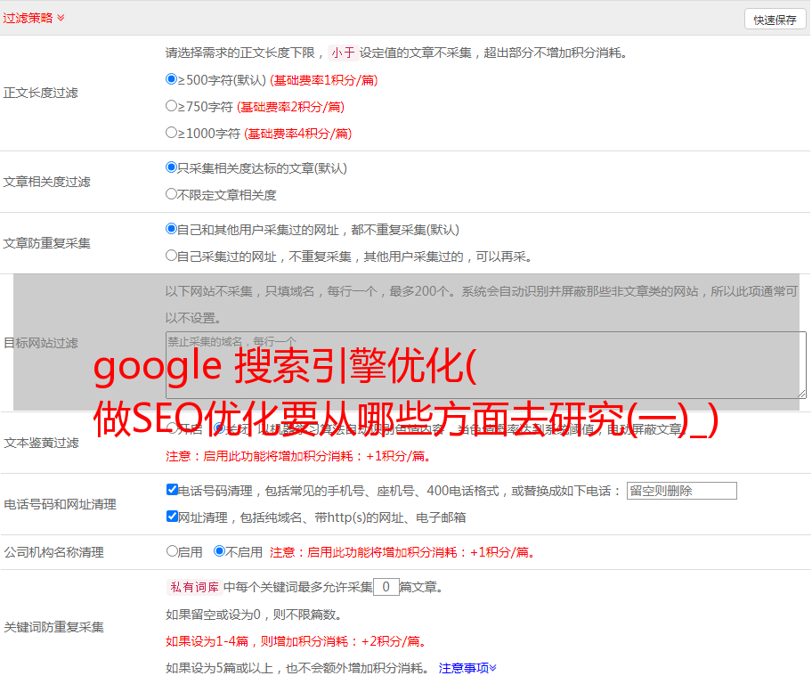This screenshot has height=684, width=812.
Task: Click the 快速保存 button
Action: coord(775,20)
